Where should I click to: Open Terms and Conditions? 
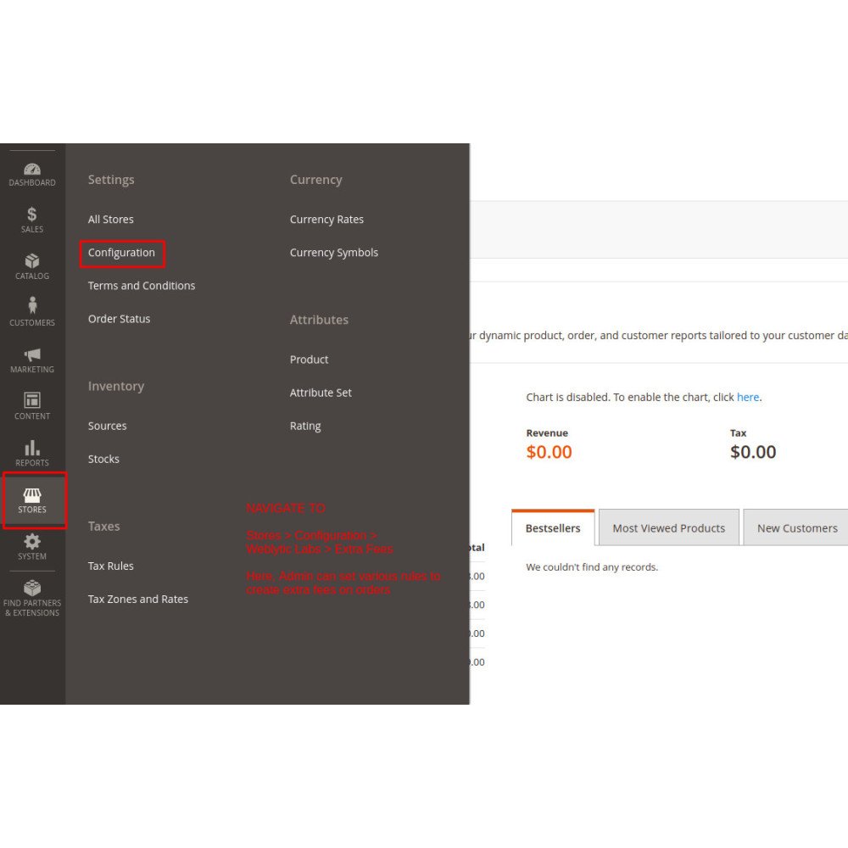click(x=142, y=286)
